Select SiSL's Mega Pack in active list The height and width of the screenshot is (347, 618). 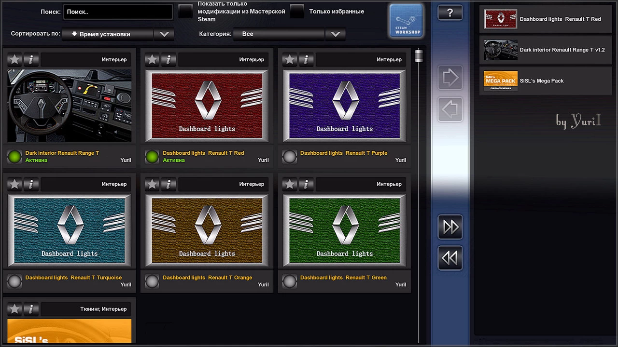click(545, 80)
